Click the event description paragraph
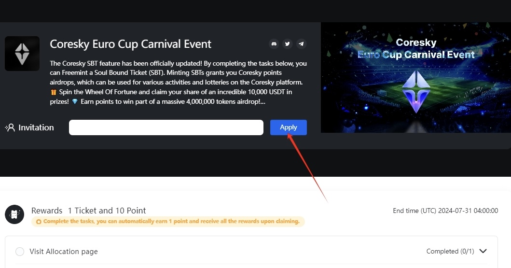This screenshot has height=268, width=511. tap(178, 83)
